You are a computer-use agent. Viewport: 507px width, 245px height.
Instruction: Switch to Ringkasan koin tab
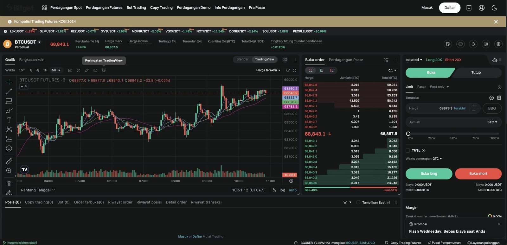click(x=32, y=60)
